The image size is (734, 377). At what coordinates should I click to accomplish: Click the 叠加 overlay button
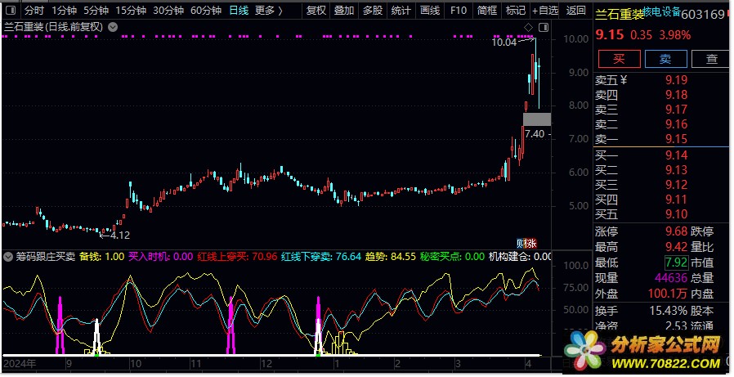coord(344,11)
